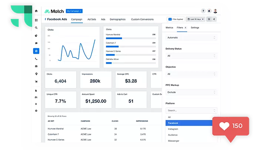Click the notifications bell icon
The image size is (259, 151).
click(x=209, y=11)
